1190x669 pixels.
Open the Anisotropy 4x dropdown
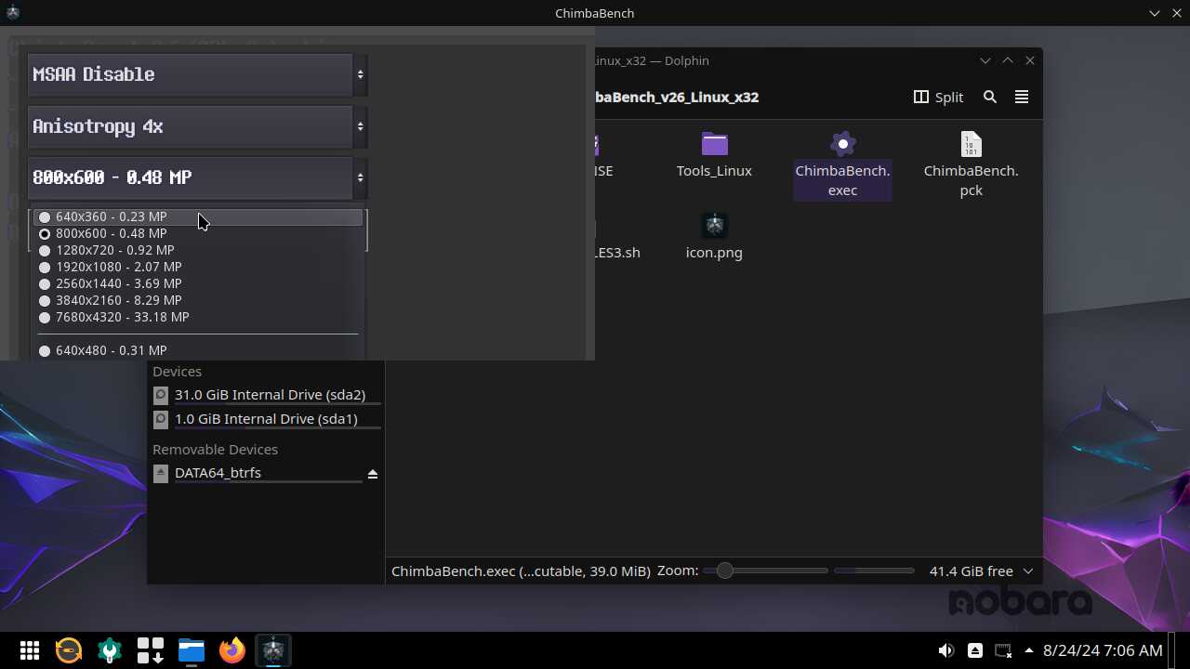tap(197, 126)
